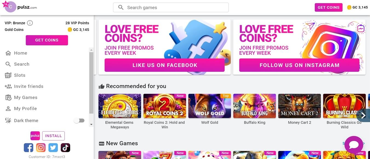Click the Pulsz app logo beside Install
Image resolution: width=370 pixels, height=159 pixels.
tap(35, 136)
